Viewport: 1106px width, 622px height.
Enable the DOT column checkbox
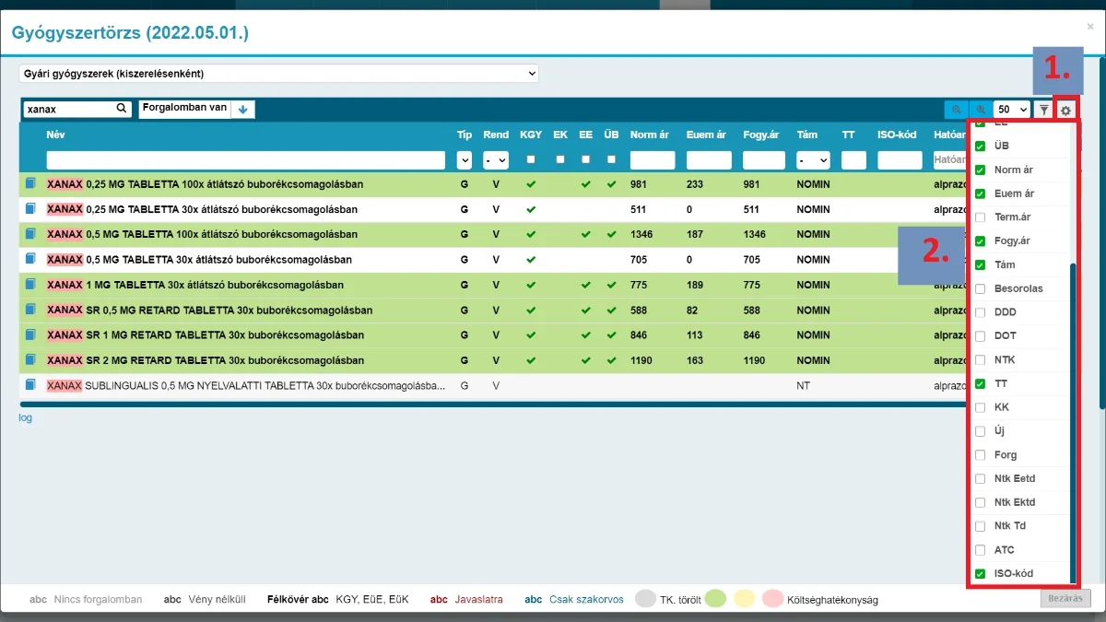[981, 336]
